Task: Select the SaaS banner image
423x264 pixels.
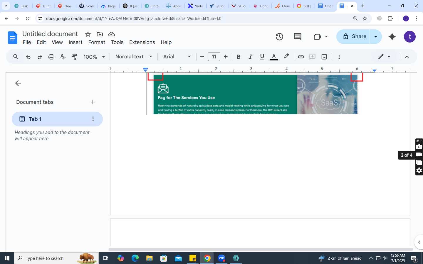Action: tap(255, 94)
